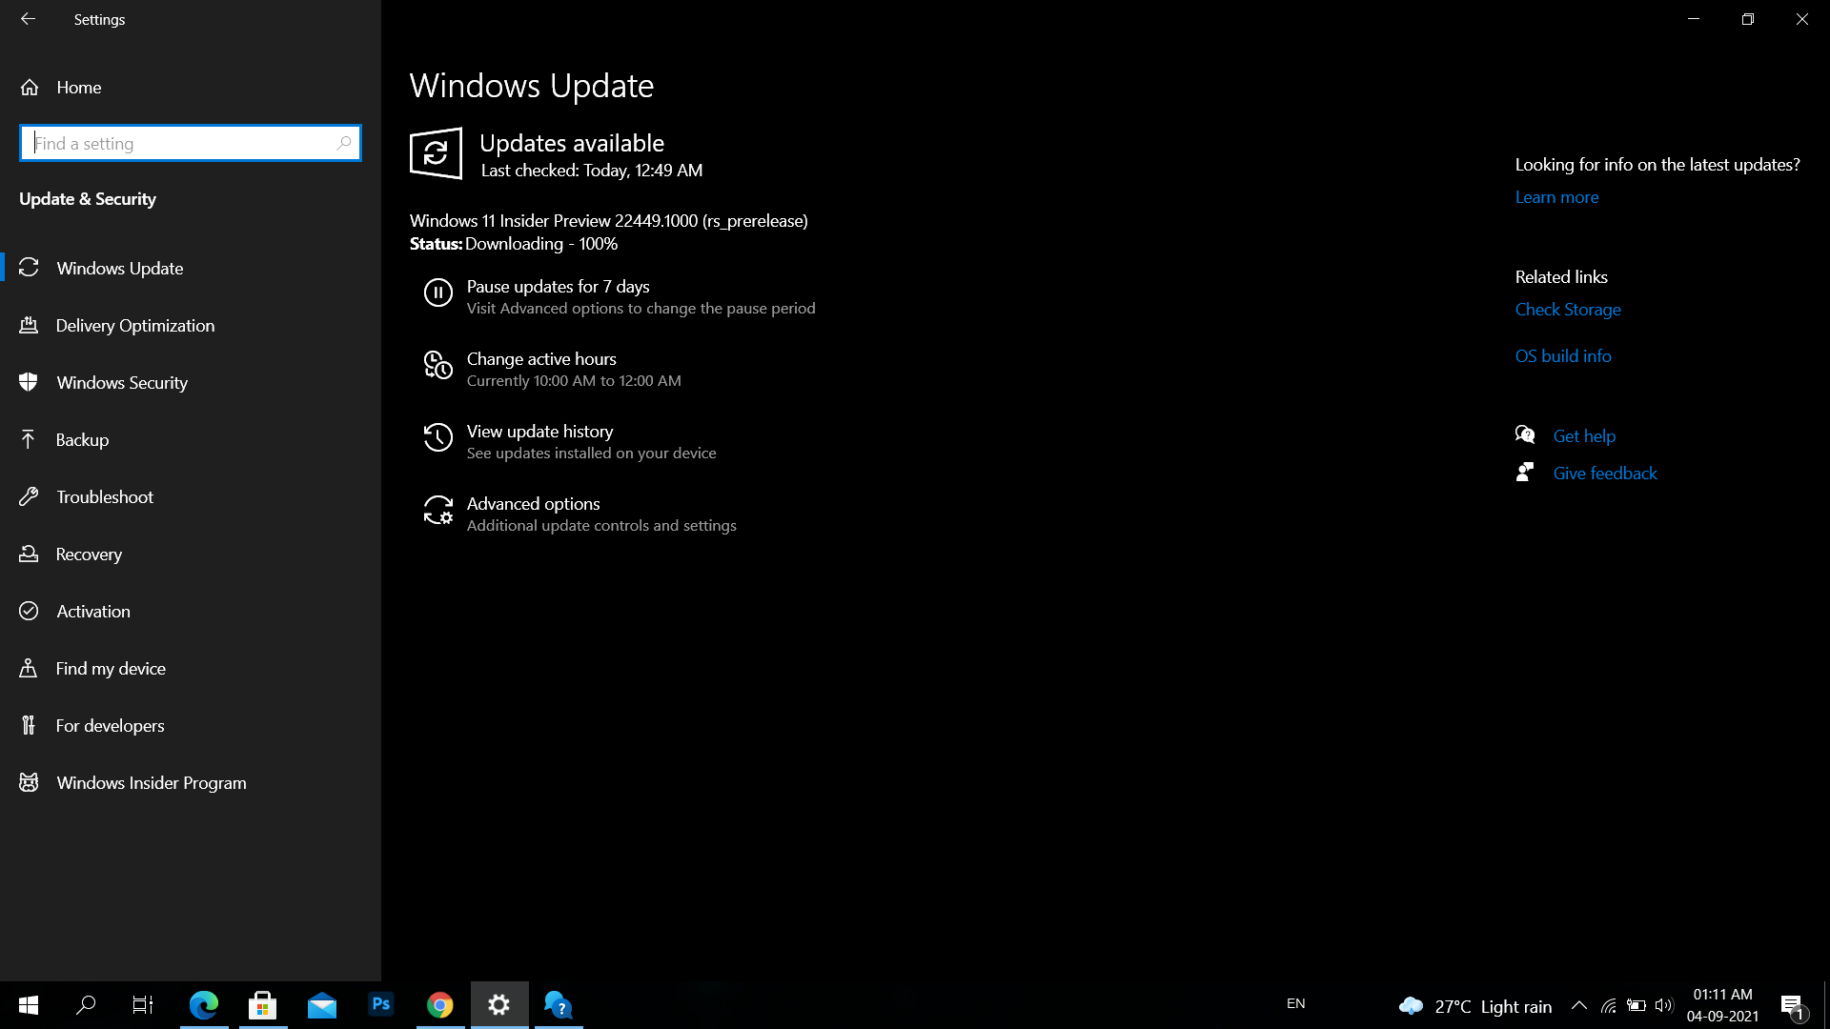
Task: Open Microsoft Store from taskbar
Action: (x=262, y=1005)
